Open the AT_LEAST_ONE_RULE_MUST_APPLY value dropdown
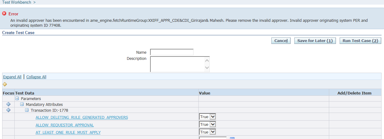 click(x=207, y=132)
